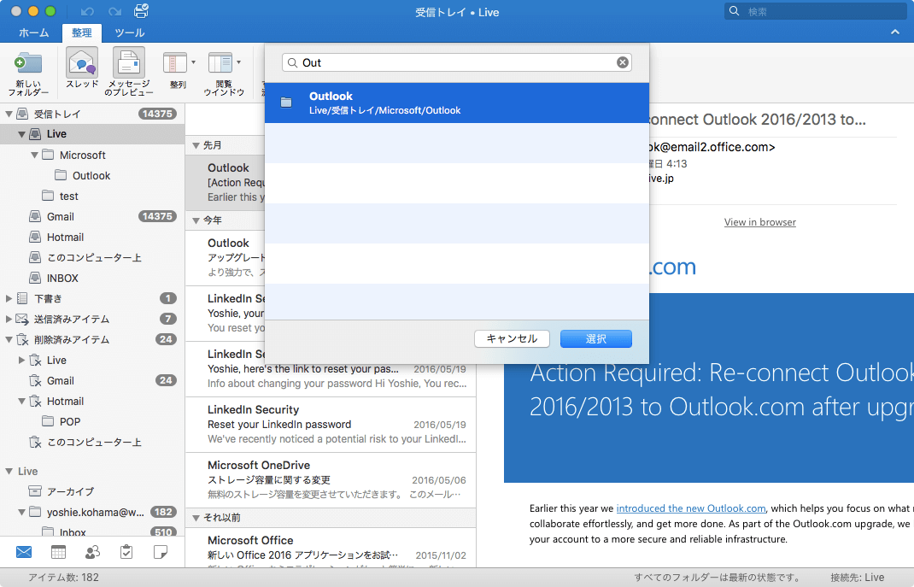
Task: Click the folder search field containing Out
Action: [x=457, y=62]
